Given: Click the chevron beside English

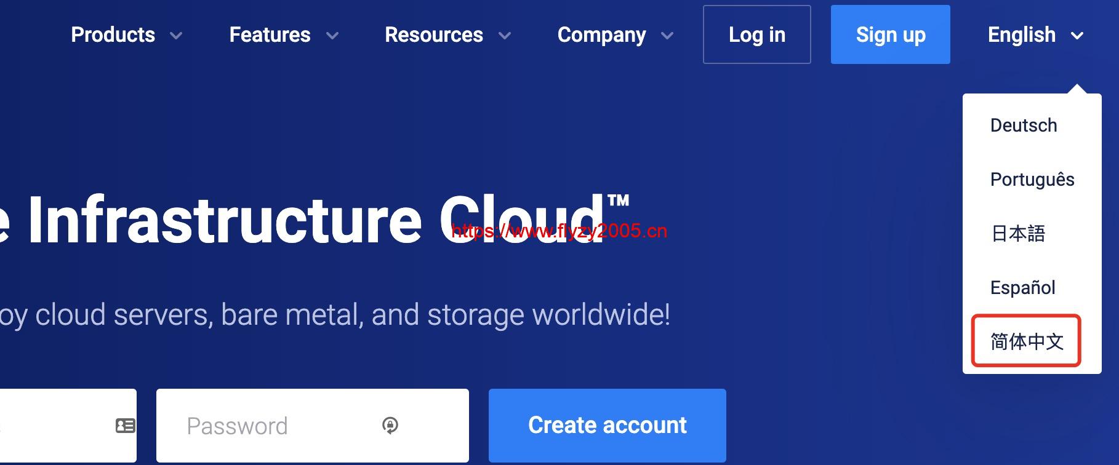Looking at the screenshot, I should pyautogui.click(x=1077, y=36).
